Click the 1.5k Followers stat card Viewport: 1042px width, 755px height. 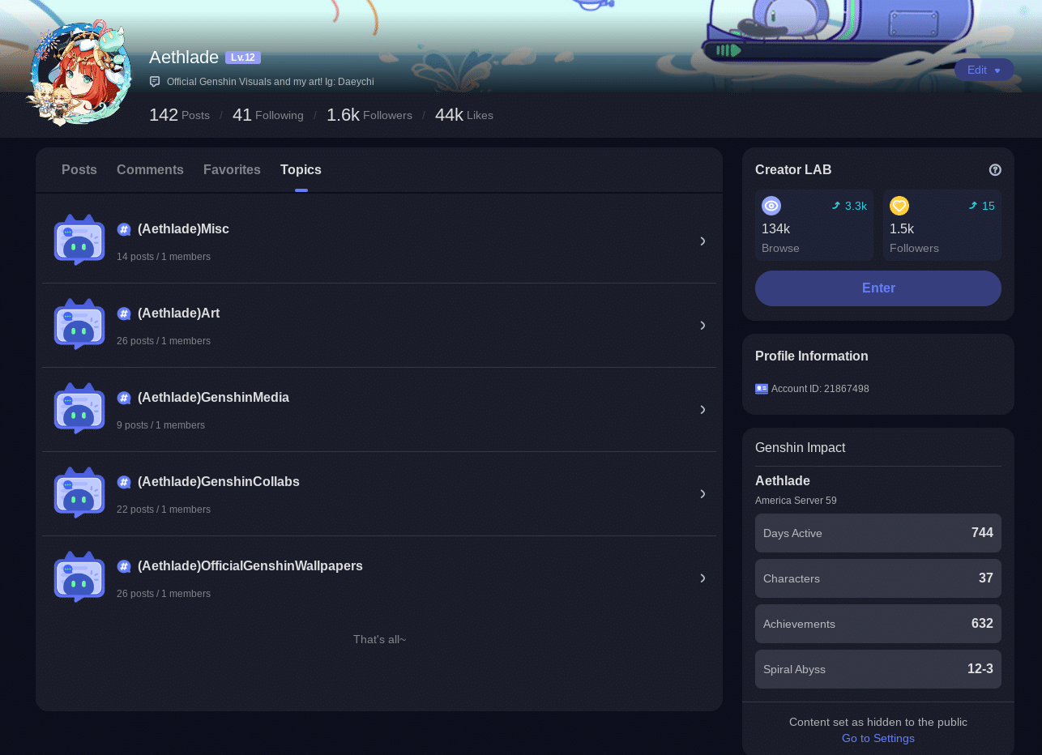coord(942,225)
